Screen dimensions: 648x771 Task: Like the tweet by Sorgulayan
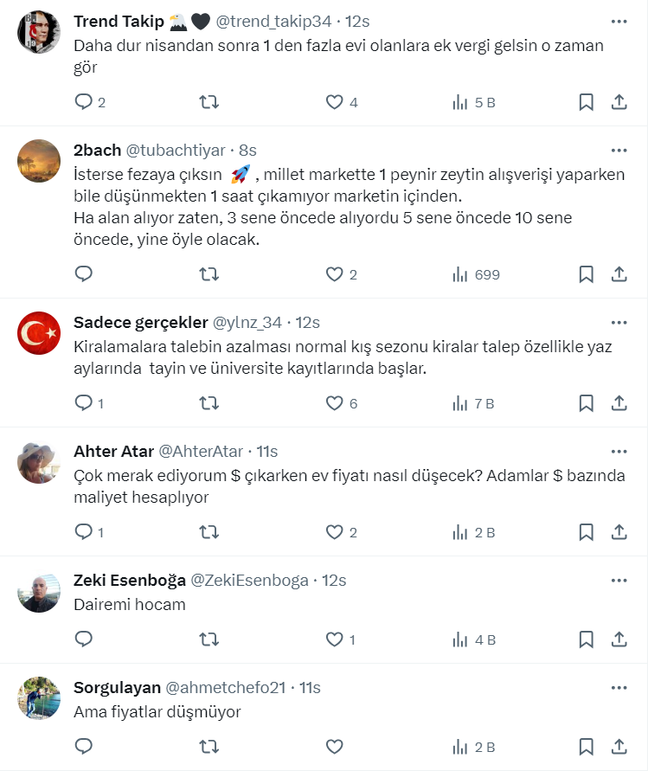[335, 746]
